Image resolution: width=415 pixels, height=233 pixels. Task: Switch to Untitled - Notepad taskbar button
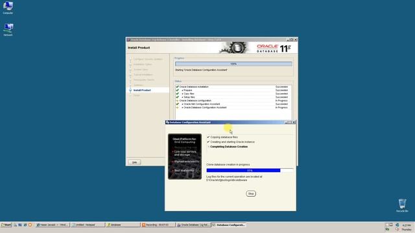[88, 225]
